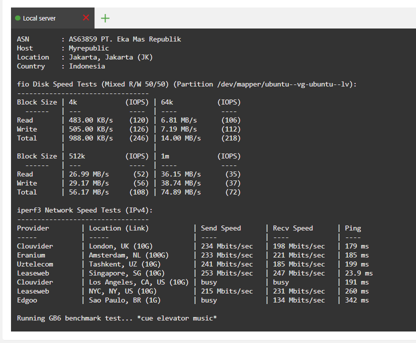
Task: Click the Indonesia country value
Action: point(87,66)
